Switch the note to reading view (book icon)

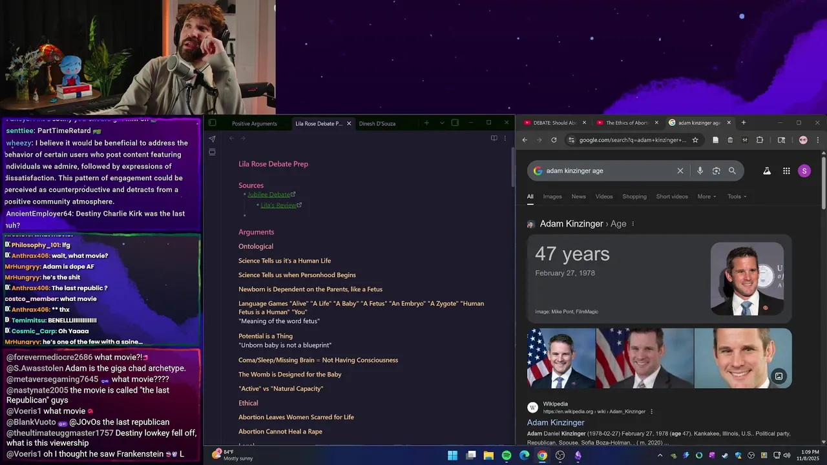(494, 138)
